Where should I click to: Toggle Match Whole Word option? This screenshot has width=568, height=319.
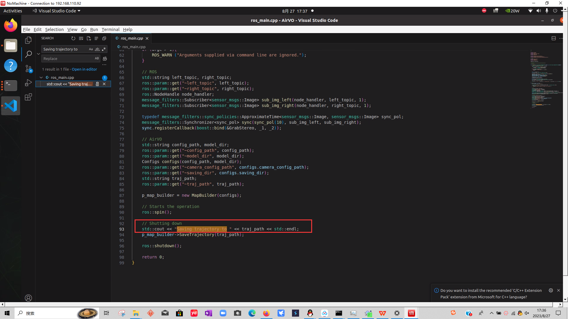click(97, 49)
